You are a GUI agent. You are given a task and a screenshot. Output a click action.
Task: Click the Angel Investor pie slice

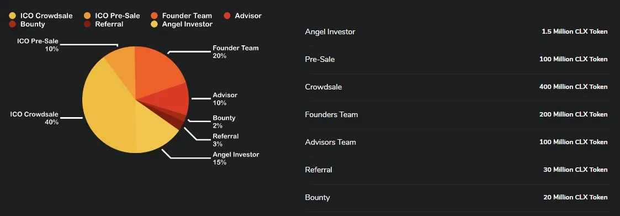click(x=154, y=130)
